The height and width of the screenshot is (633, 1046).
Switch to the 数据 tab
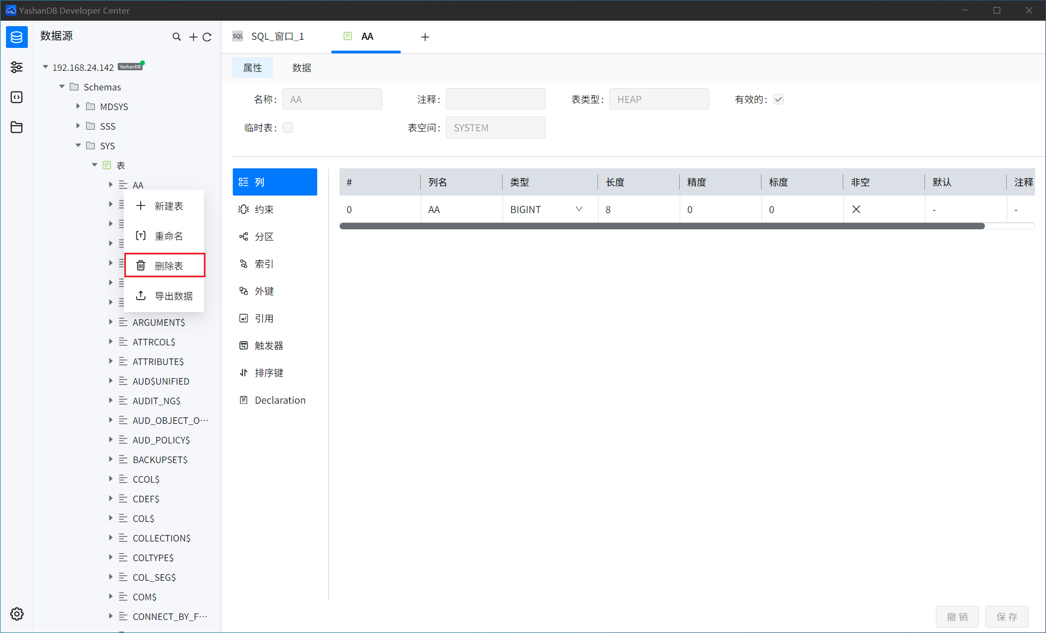point(301,68)
